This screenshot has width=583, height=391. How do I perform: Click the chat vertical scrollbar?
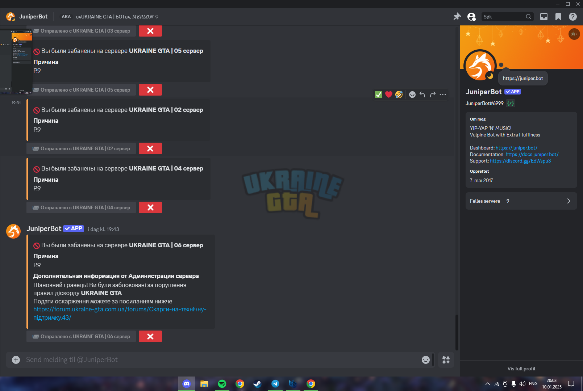pos(457,332)
